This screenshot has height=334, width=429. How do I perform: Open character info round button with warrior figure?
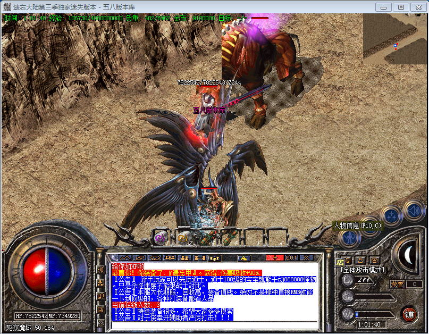click(x=349, y=239)
